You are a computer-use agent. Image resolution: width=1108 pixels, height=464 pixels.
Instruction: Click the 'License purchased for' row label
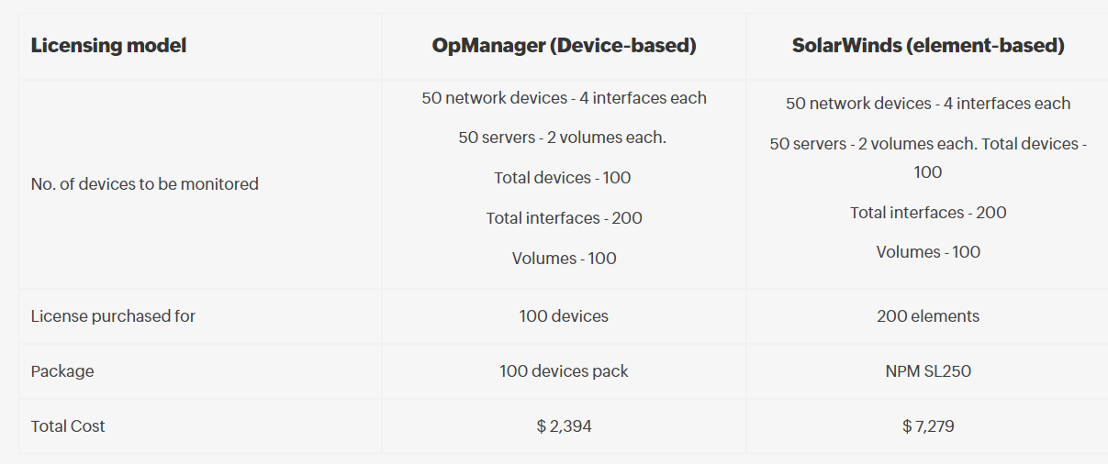click(113, 316)
